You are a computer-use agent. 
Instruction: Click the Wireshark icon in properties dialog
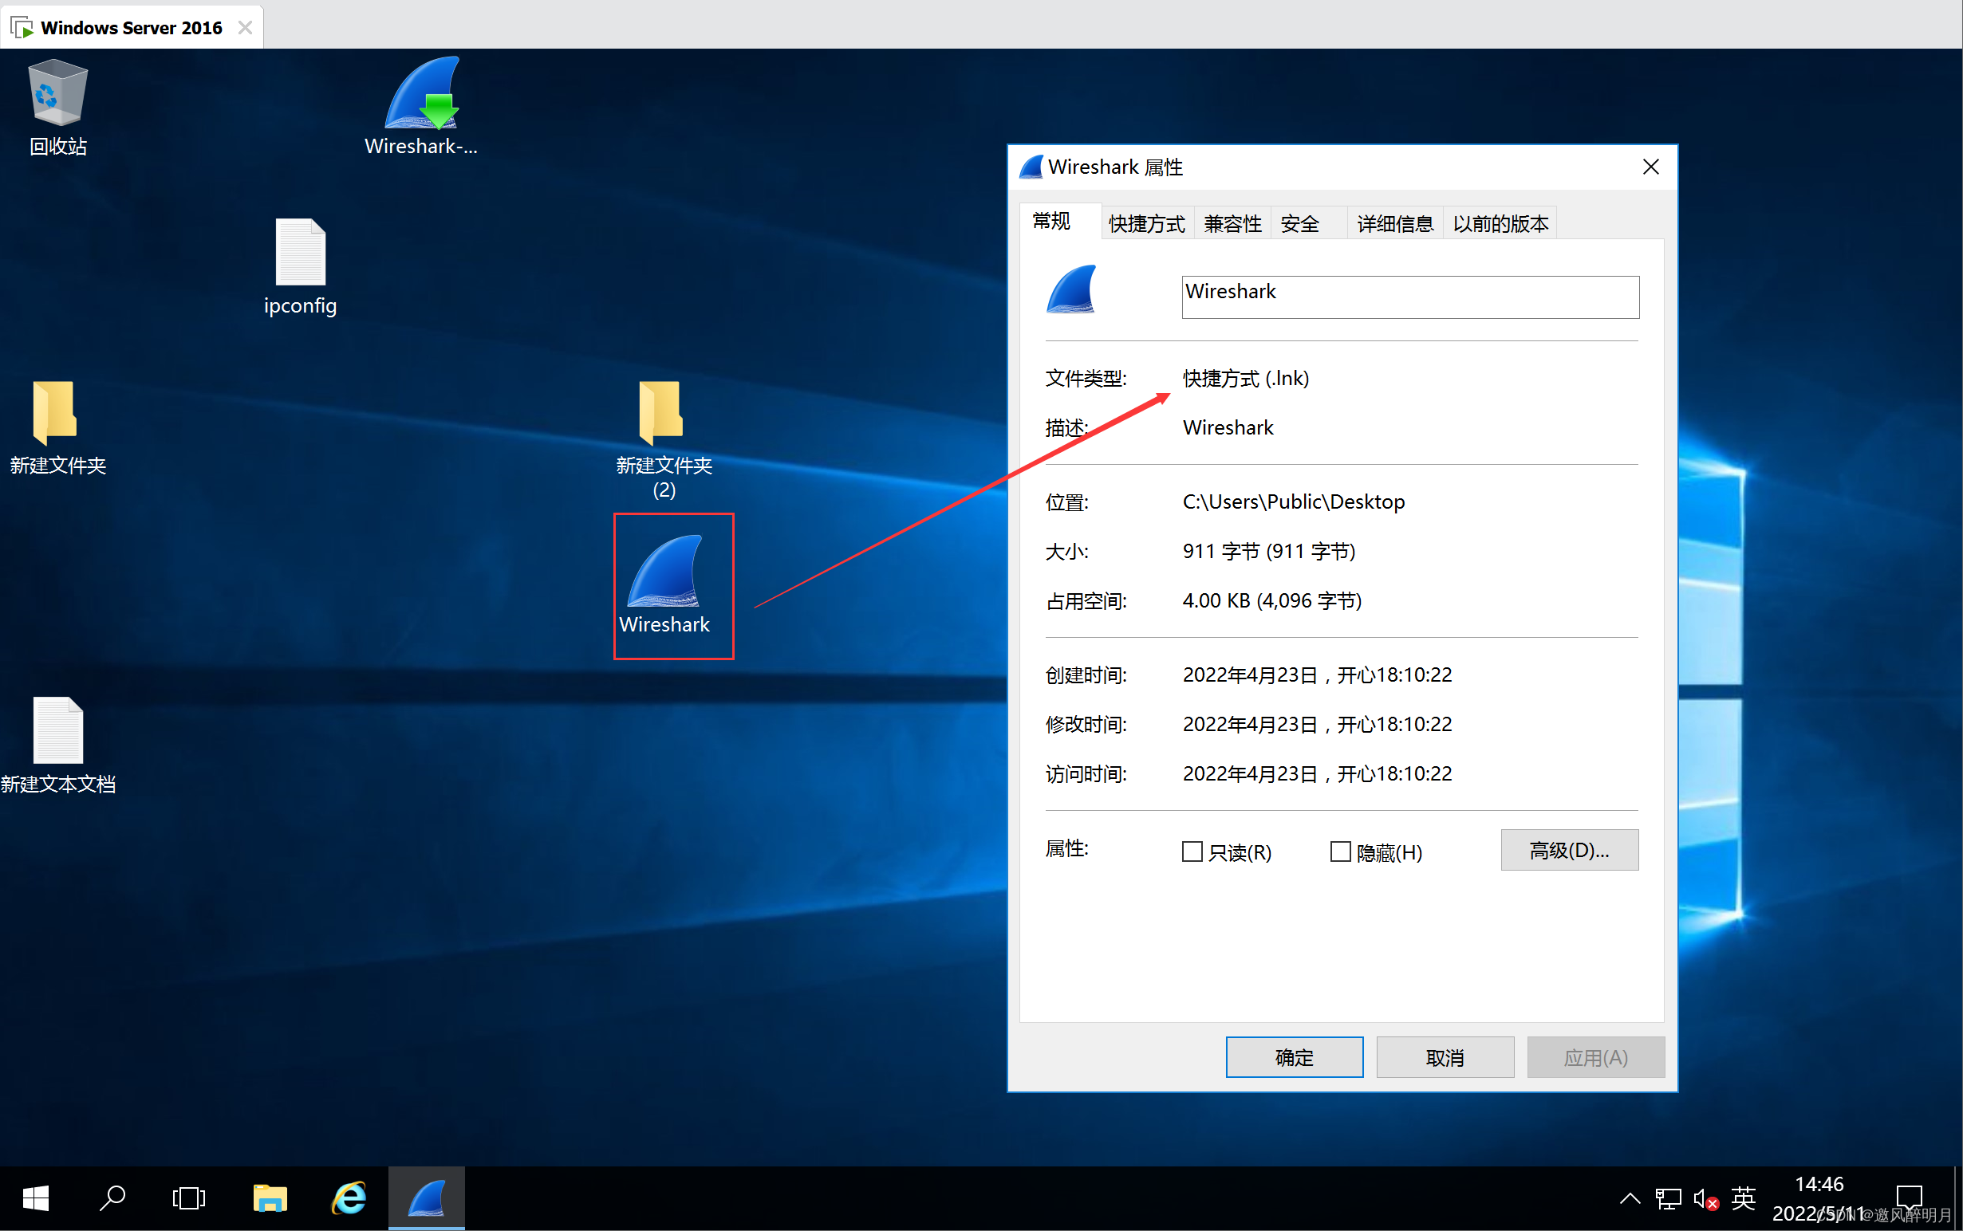pos(1071,290)
